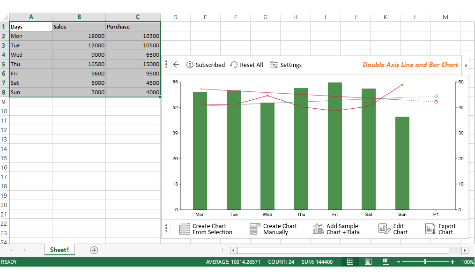Image resolution: width=475 pixels, height=275 pixels.
Task: Click sheet tab bar resize dots
Action: point(223,250)
